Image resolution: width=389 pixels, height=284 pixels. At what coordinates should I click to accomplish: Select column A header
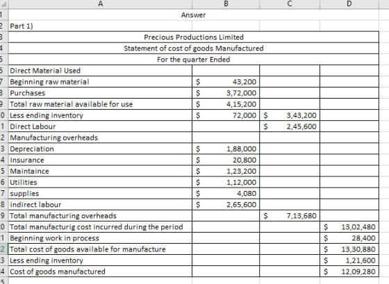click(x=100, y=4)
